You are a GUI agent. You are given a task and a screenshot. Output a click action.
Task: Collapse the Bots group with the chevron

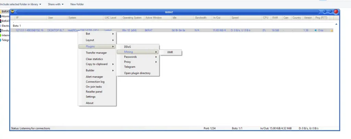coord(336,24)
